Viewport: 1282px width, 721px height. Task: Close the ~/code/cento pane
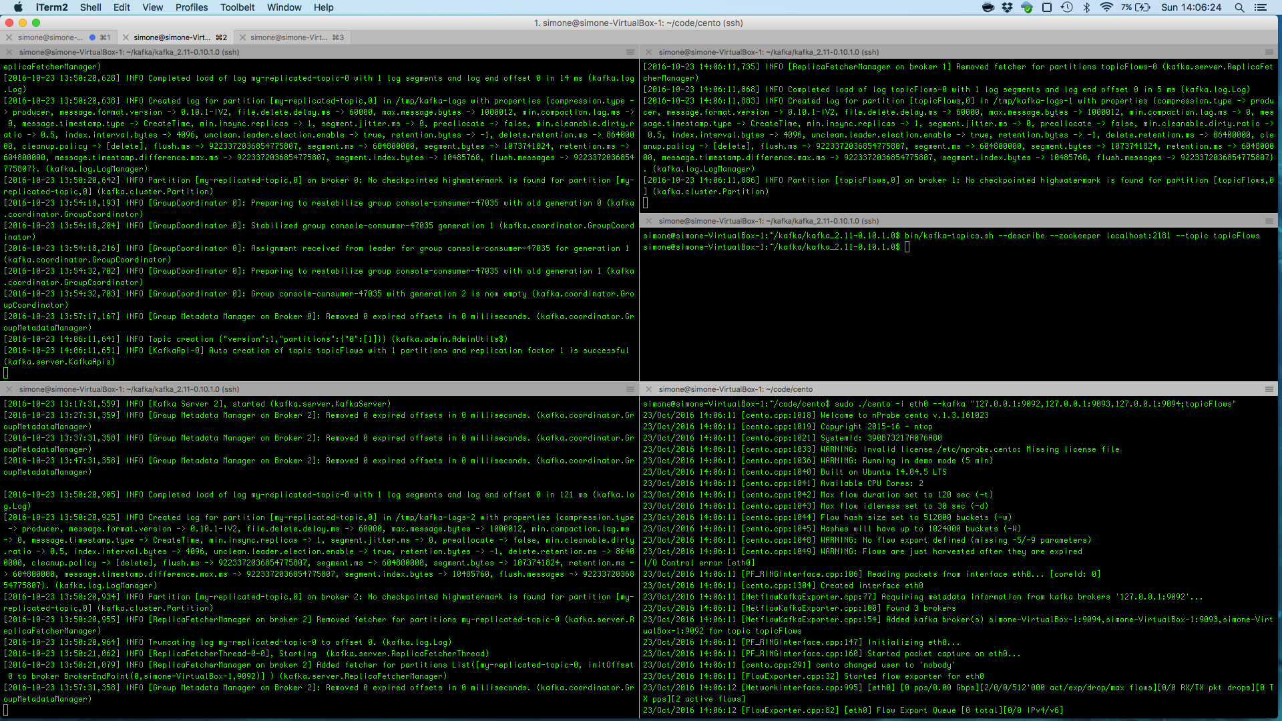coord(649,389)
